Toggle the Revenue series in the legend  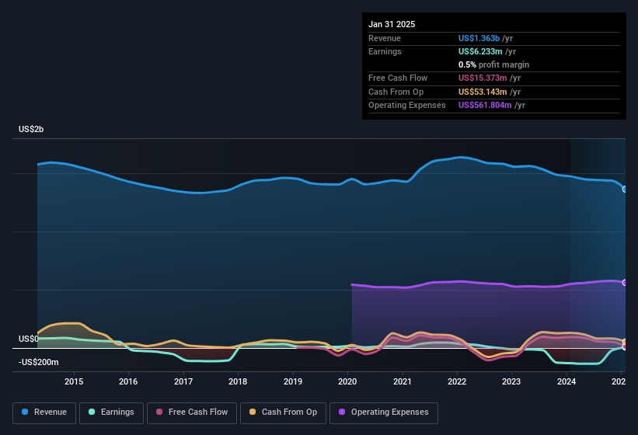click(x=45, y=412)
